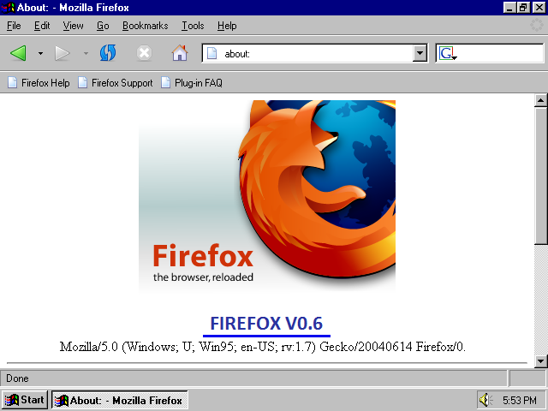Image resolution: width=548 pixels, height=411 pixels.
Task: Click the green Back arrow button
Action: click(x=19, y=53)
